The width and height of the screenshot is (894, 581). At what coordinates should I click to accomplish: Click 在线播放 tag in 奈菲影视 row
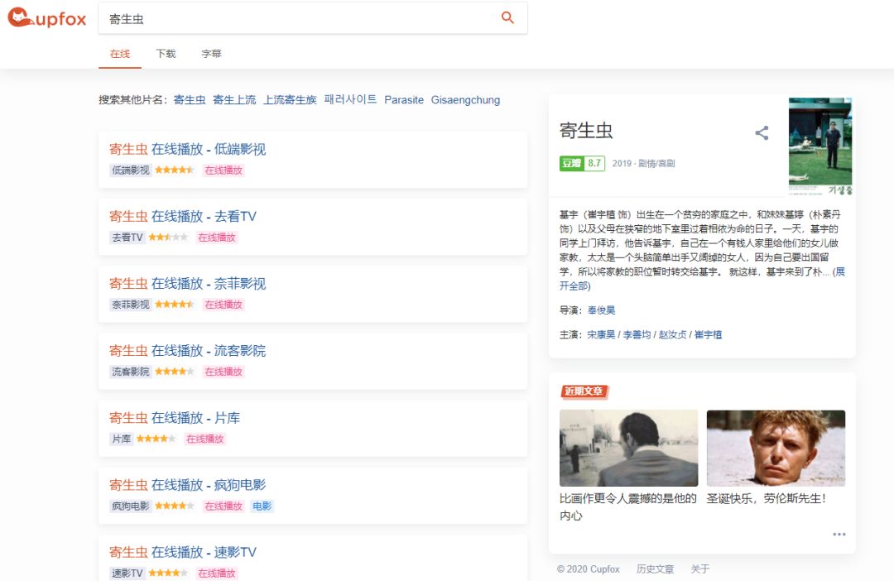tap(223, 305)
